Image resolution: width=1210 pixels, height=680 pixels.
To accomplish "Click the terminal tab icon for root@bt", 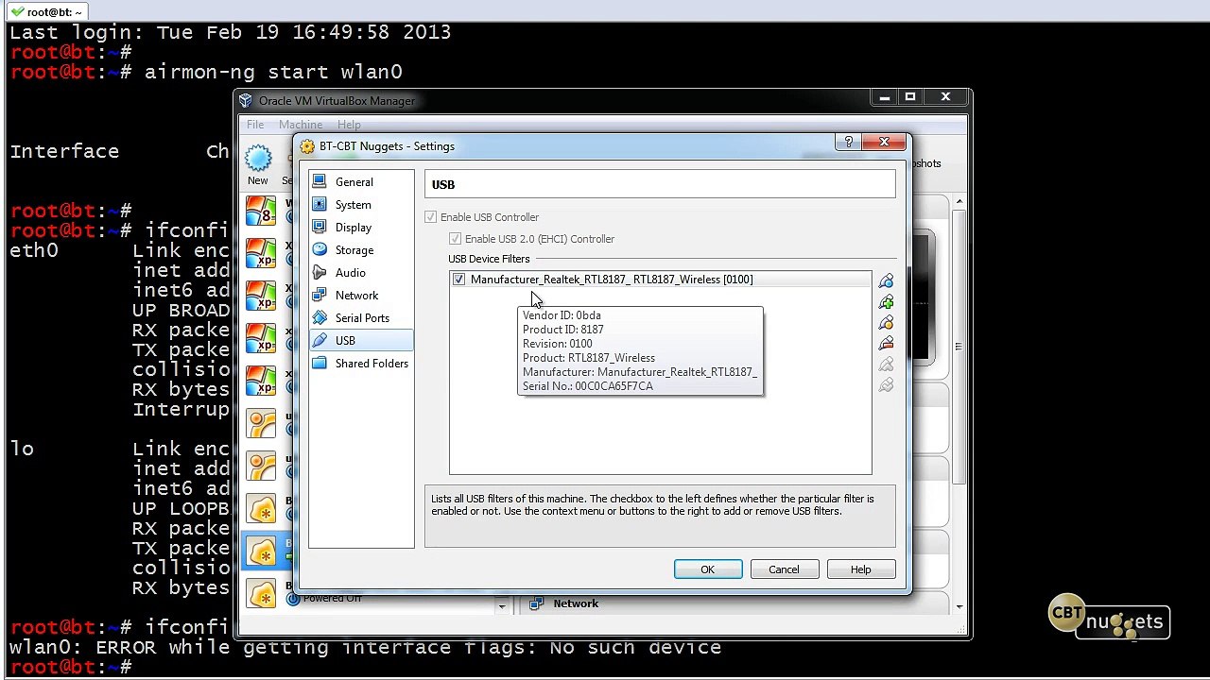I will pos(18,11).
